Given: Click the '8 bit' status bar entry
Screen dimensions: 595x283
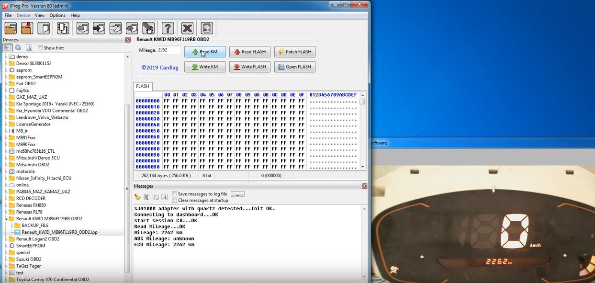Looking at the screenshot, I should click(x=207, y=176).
